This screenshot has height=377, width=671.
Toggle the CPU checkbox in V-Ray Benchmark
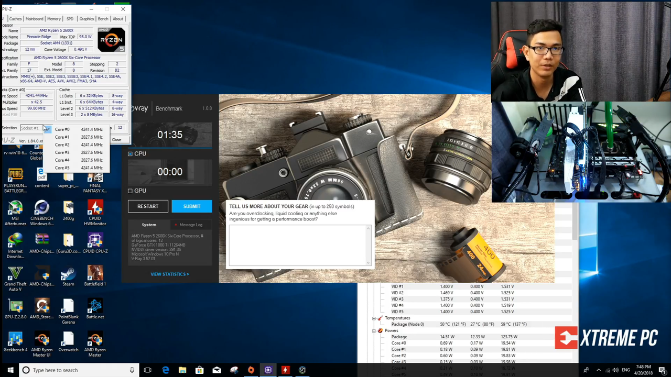click(130, 154)
